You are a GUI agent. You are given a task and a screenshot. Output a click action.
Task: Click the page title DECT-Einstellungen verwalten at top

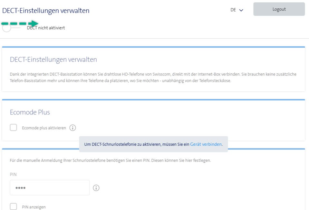click(x=46, y=11)
